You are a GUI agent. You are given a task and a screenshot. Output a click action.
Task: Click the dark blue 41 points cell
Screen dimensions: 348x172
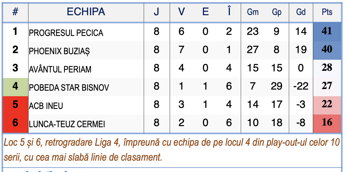point(327,32)
